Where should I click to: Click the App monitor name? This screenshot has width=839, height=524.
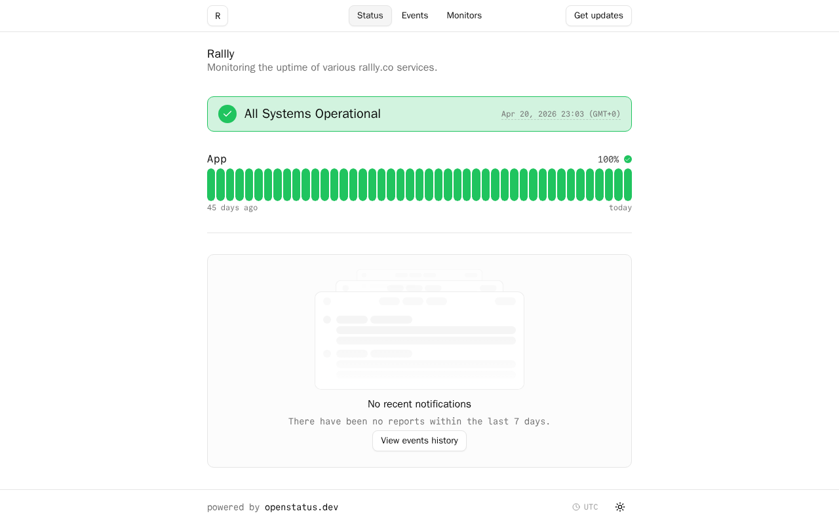point(217,159)
